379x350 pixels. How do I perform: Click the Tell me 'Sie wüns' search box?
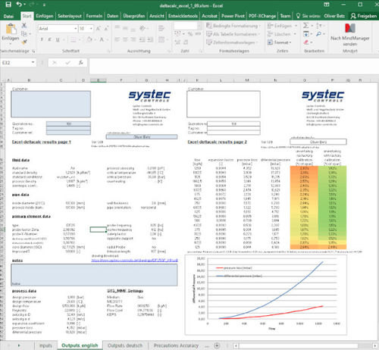[x=309, y=16]
